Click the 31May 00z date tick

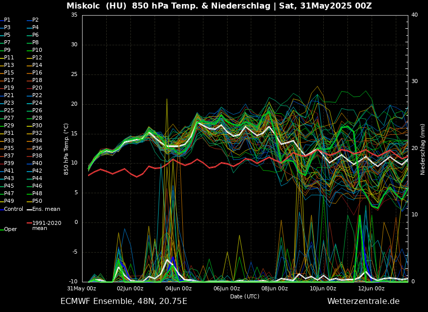pyautogui.click(x=82, y=289)
